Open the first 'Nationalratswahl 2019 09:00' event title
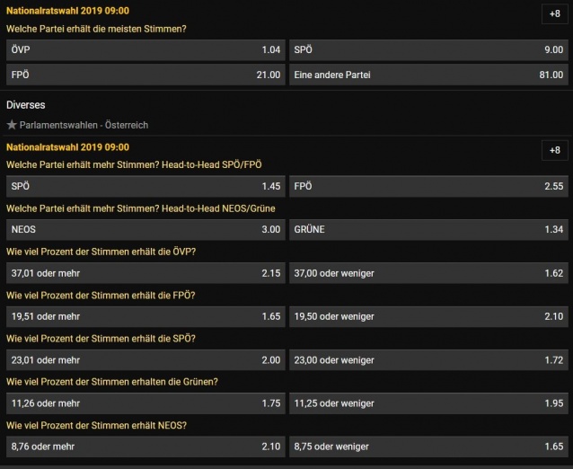This screenshot has height=469, width=573. (67, 11)
